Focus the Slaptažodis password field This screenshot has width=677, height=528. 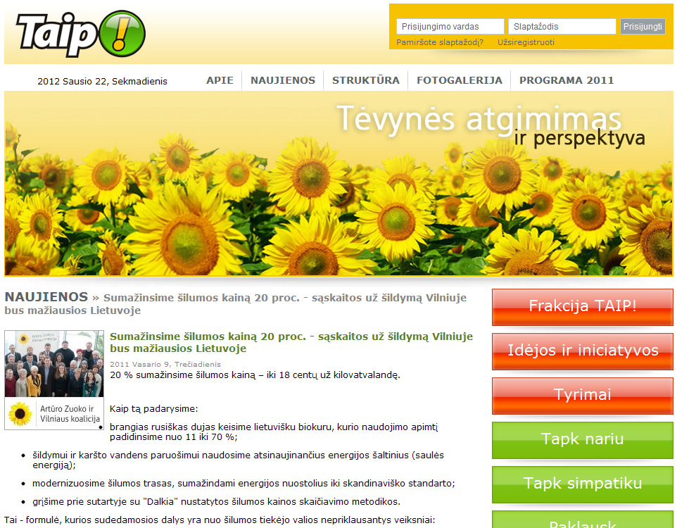pyautogui.click(x=562, y=27)
